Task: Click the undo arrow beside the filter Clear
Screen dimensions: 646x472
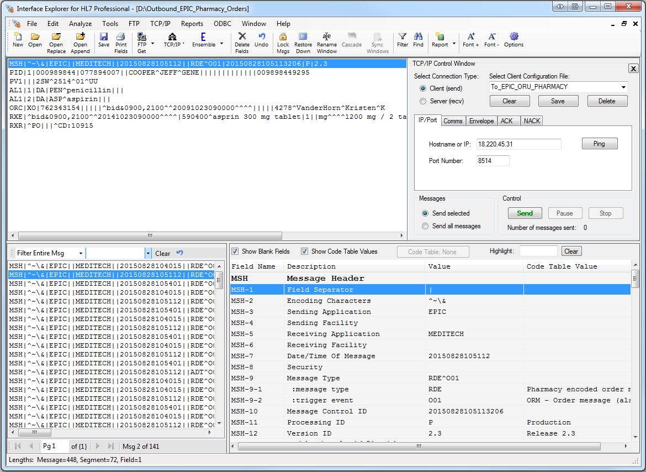Action: [179, 253]
